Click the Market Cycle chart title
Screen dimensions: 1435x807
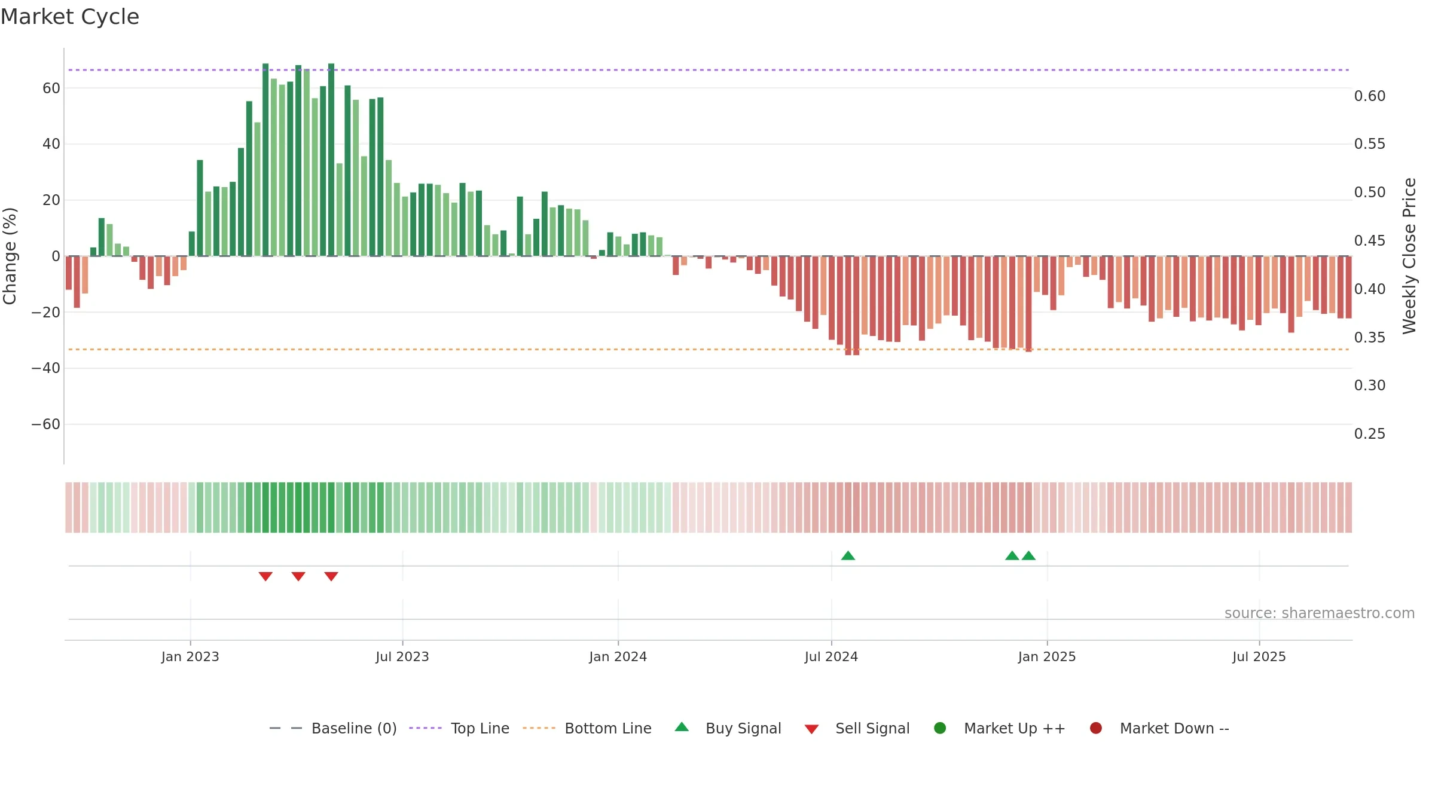[70, 17]
